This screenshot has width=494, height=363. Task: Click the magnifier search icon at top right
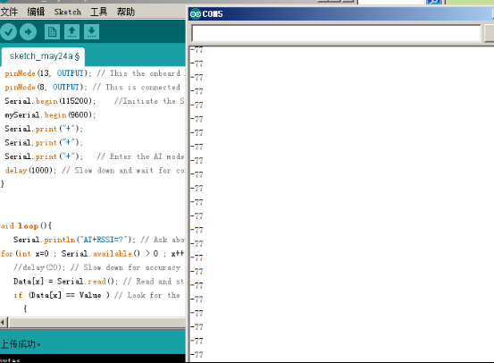434,2
